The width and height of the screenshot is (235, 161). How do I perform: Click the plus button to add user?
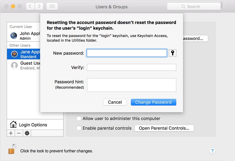tap(11, 133)
